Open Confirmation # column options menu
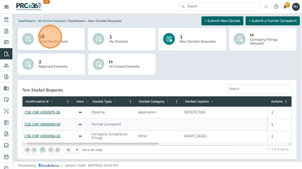Viewport: 302px width, 169px height. [x=68, y=102]
